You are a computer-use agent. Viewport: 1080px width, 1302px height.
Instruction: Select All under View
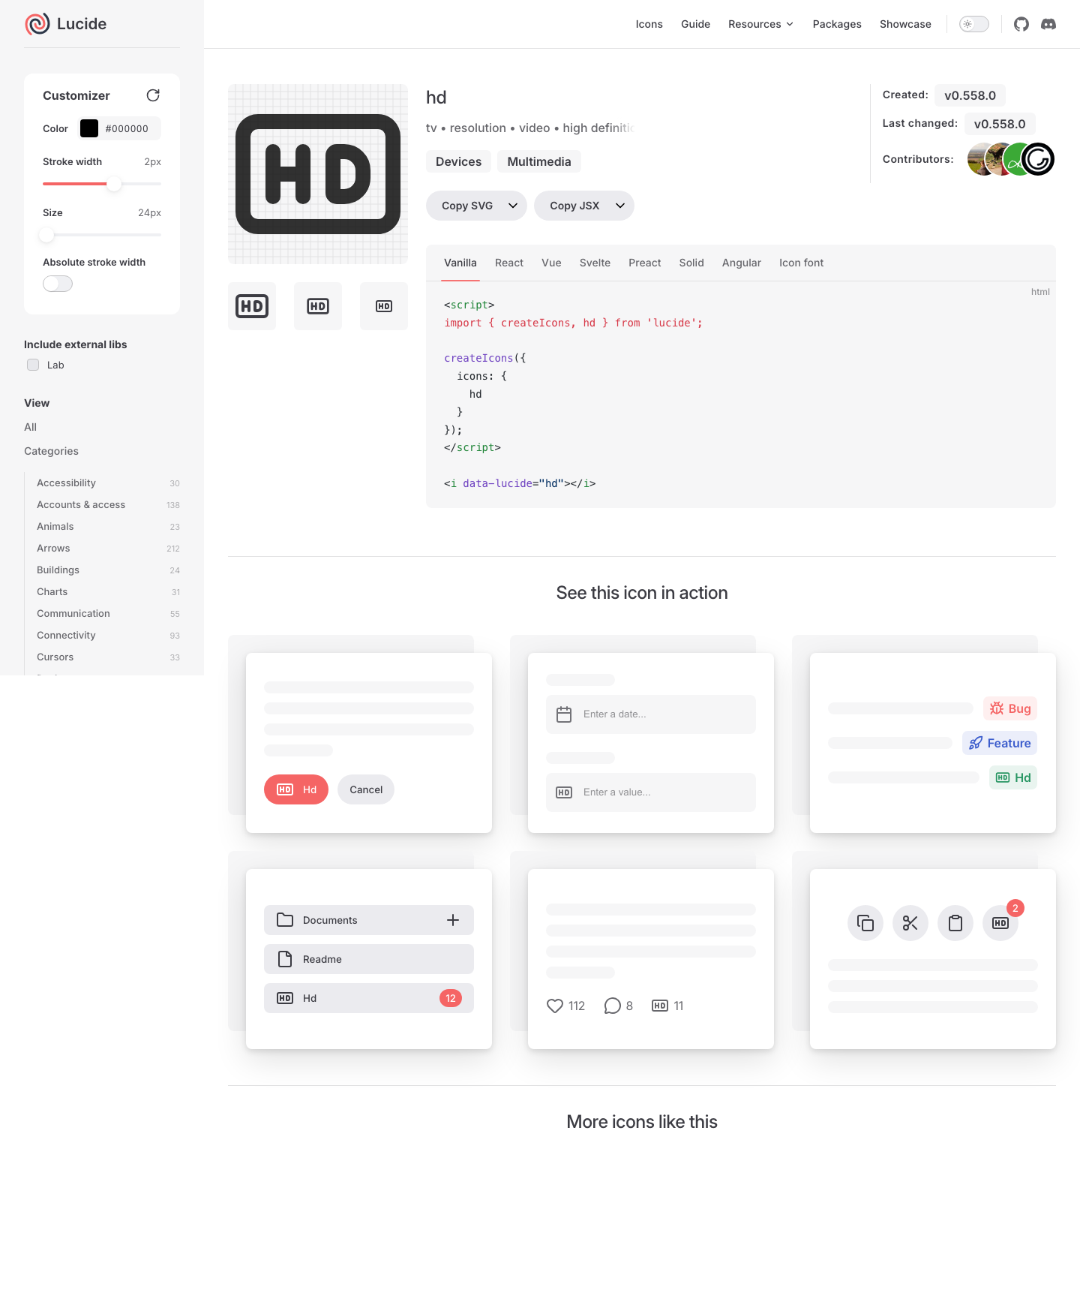pyautogui.click(x=31, y=427)
